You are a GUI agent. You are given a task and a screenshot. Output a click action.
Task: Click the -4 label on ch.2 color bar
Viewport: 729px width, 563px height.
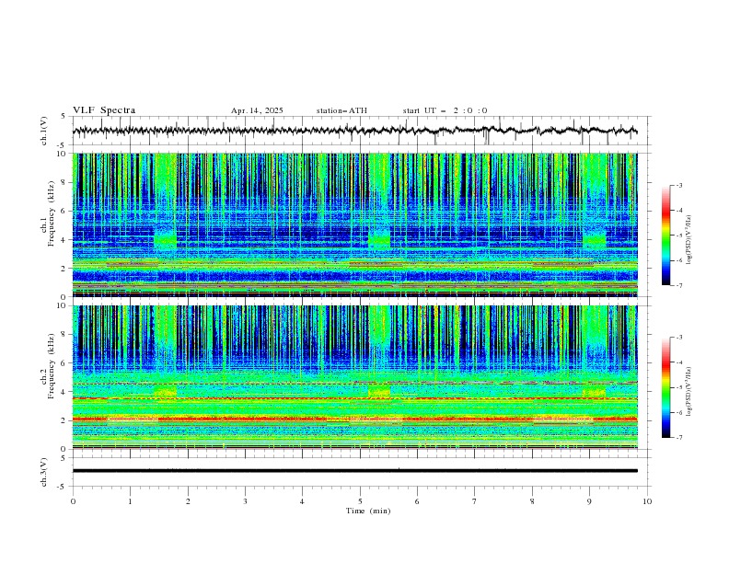pyautogui.click(x=679, y=362)
